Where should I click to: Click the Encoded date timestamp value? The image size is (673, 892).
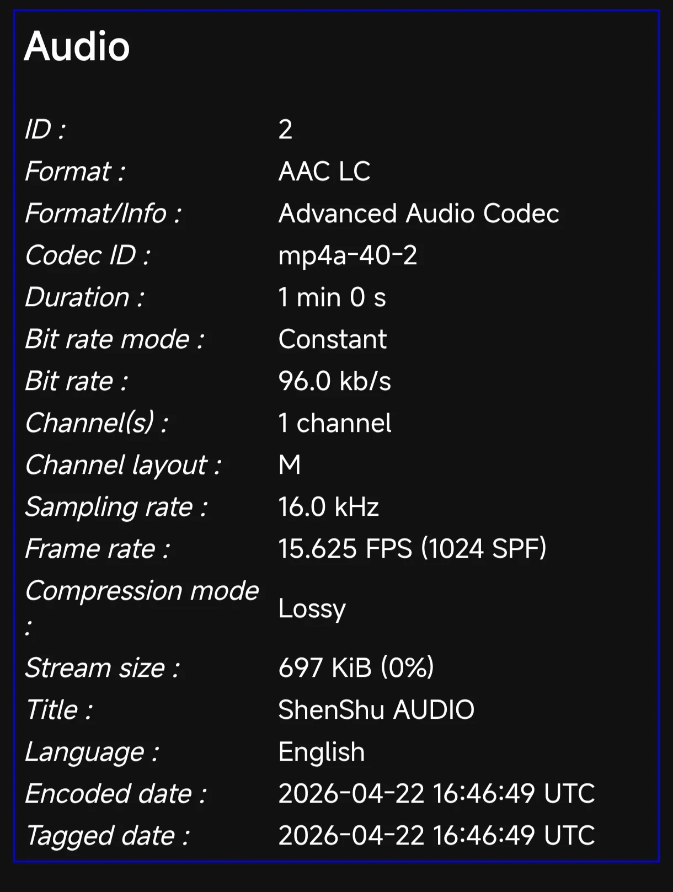tap(436, 794)
